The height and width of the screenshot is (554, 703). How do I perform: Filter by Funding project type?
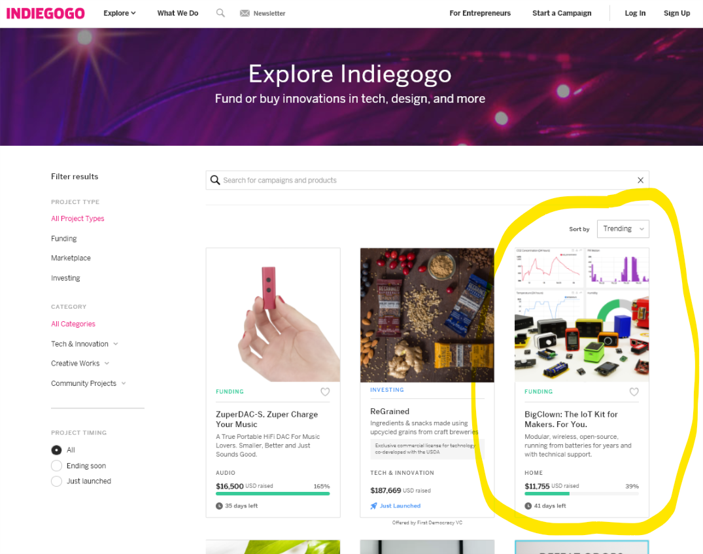click(x=63, y=238)
